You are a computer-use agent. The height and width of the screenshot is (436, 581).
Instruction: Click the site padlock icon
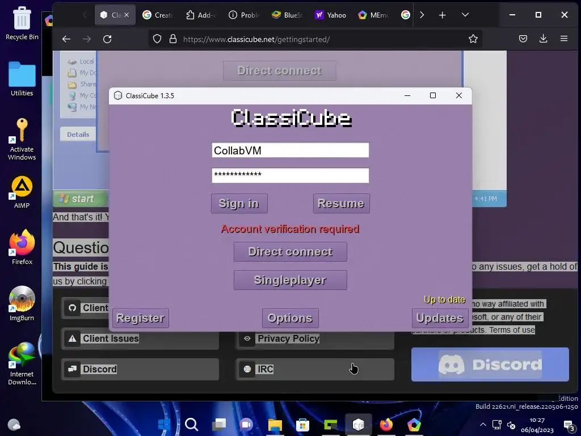click(172, 39)
